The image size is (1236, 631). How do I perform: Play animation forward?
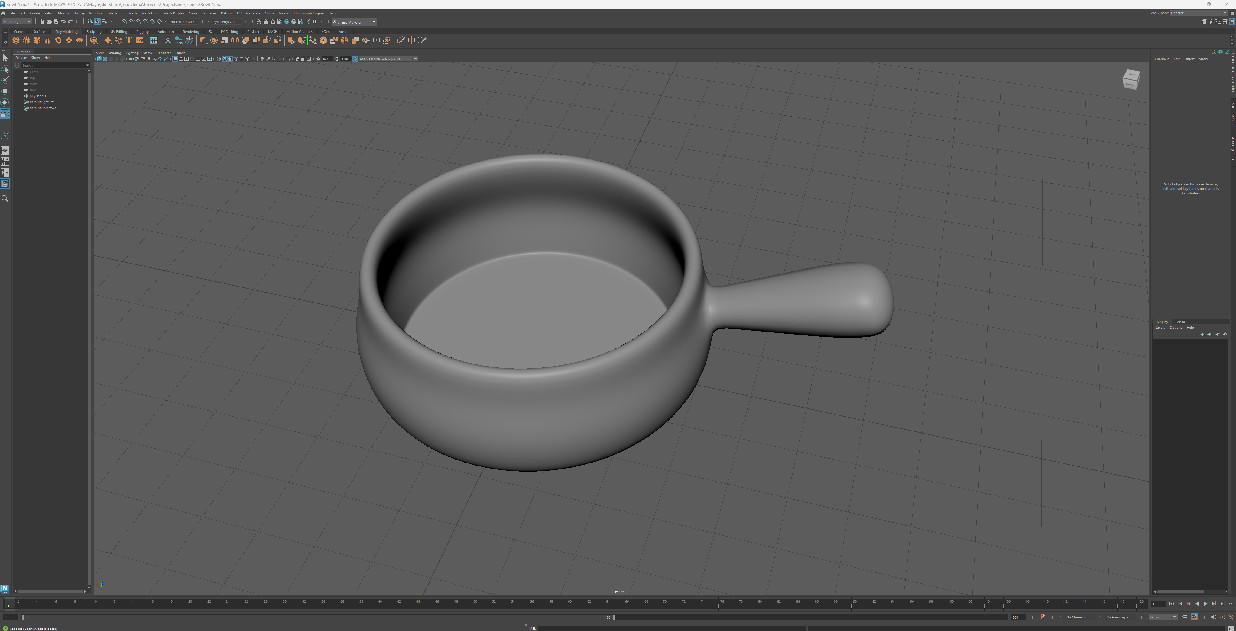click(x=1205, y=604)
